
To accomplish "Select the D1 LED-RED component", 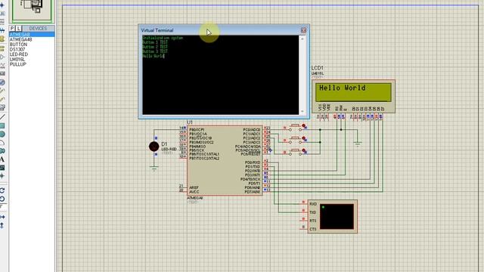I will 154,147.
